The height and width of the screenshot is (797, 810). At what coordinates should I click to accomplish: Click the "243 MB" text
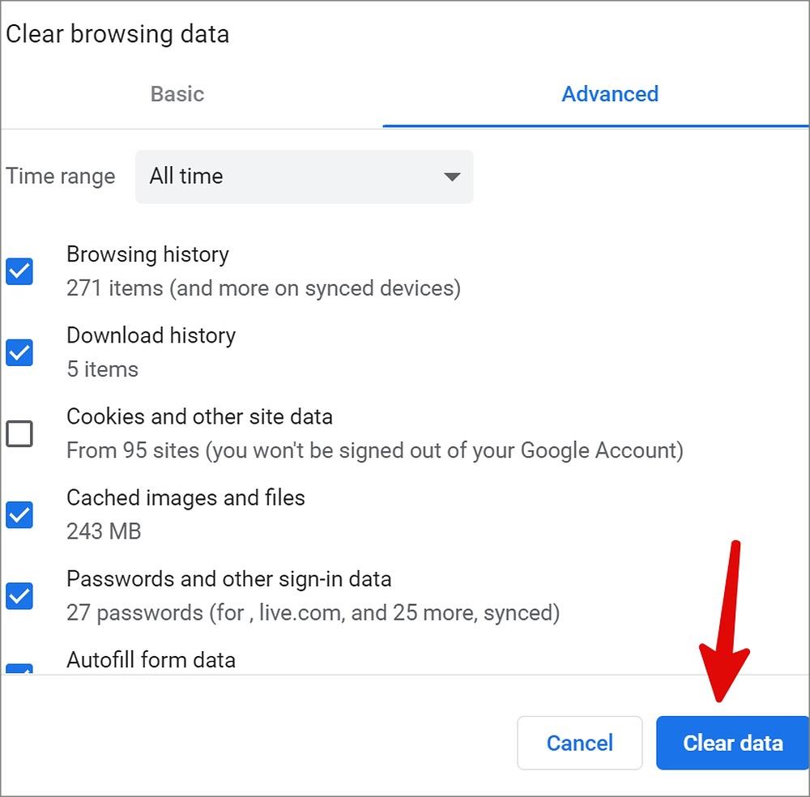[104, 531]
